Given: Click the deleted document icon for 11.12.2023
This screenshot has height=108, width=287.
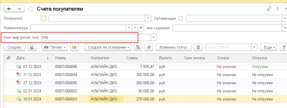Looking at the screenshot, I should (x=19, y=74).
